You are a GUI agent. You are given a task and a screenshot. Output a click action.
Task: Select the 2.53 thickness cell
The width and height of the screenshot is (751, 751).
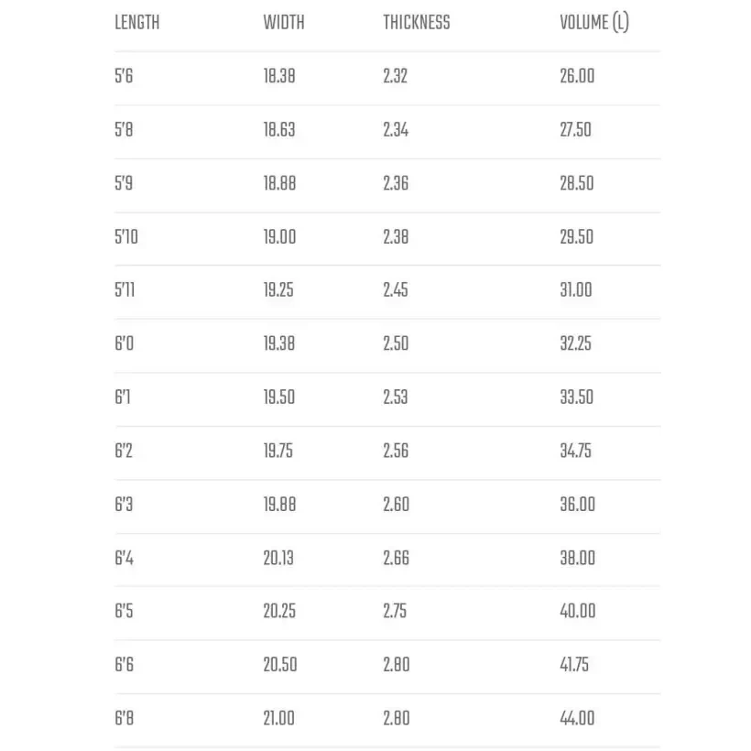click(x=396, y=397)
